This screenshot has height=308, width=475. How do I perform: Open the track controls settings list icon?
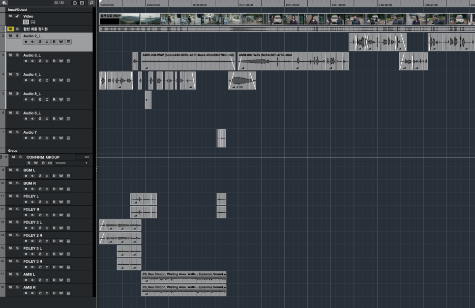point(82,3)
